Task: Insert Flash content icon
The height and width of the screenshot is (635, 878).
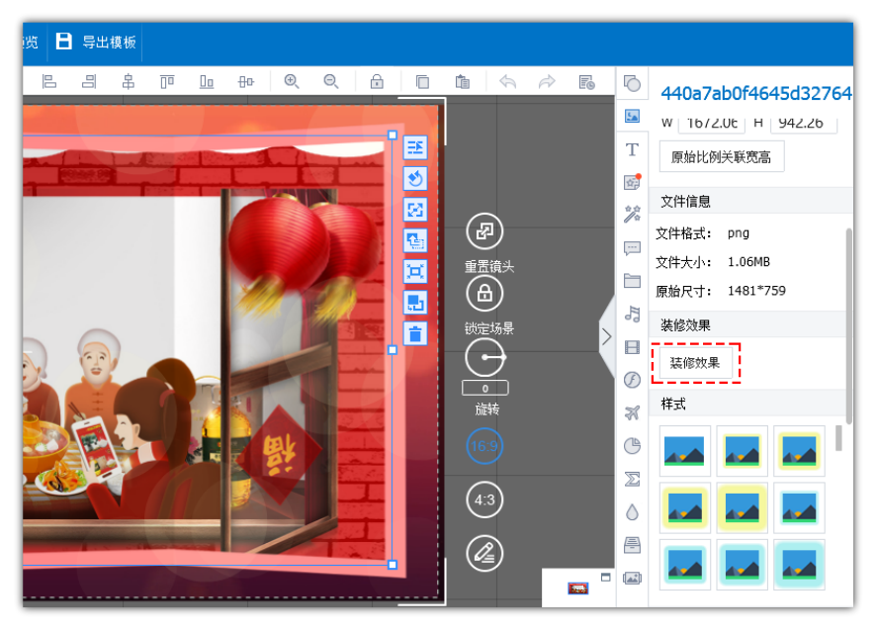Action: pos(632,380)
